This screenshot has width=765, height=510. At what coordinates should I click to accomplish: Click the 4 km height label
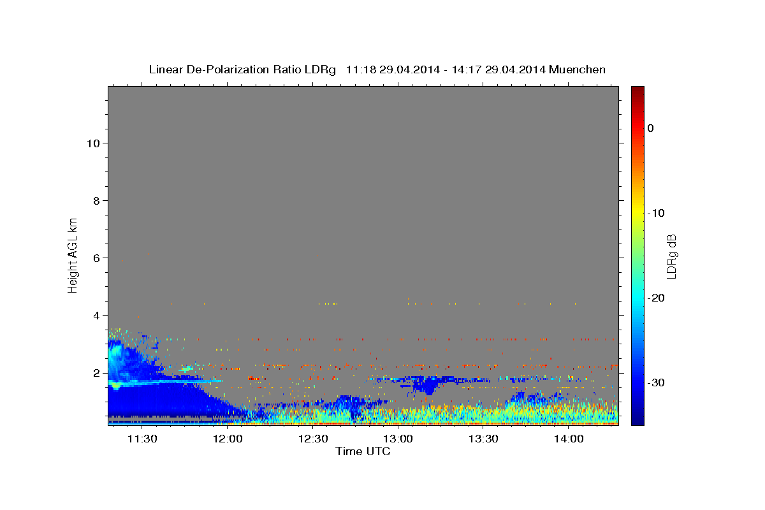[96, 315]
